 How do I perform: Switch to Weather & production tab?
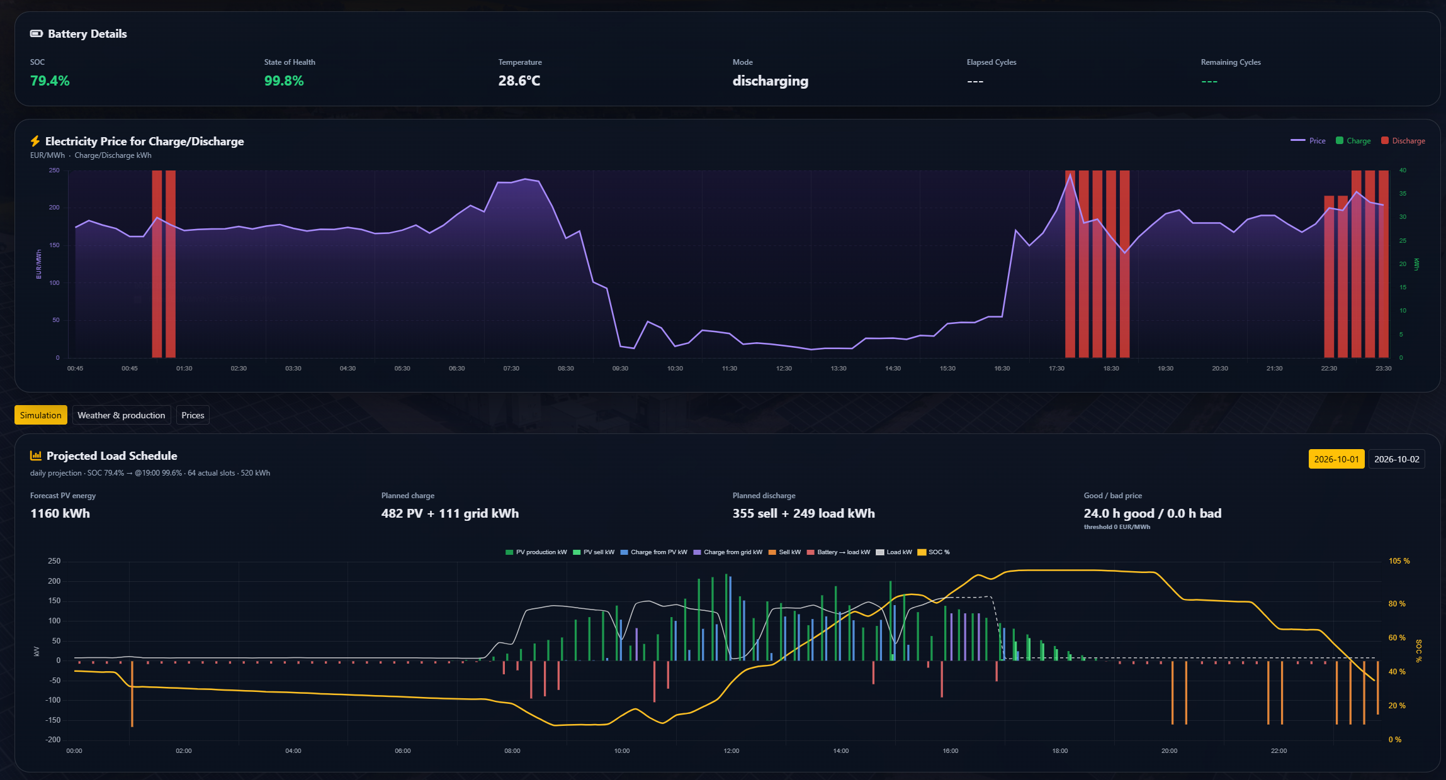click(x=121, y=415)
